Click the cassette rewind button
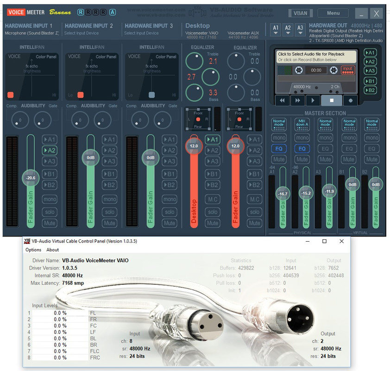Viewport: 390px width, 371px height. [x=282, y=100]
